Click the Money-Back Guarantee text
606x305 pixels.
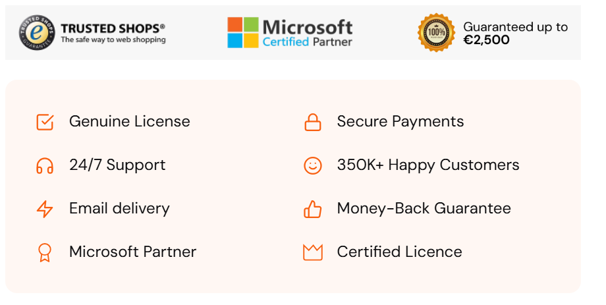click(x=424, y=209)
